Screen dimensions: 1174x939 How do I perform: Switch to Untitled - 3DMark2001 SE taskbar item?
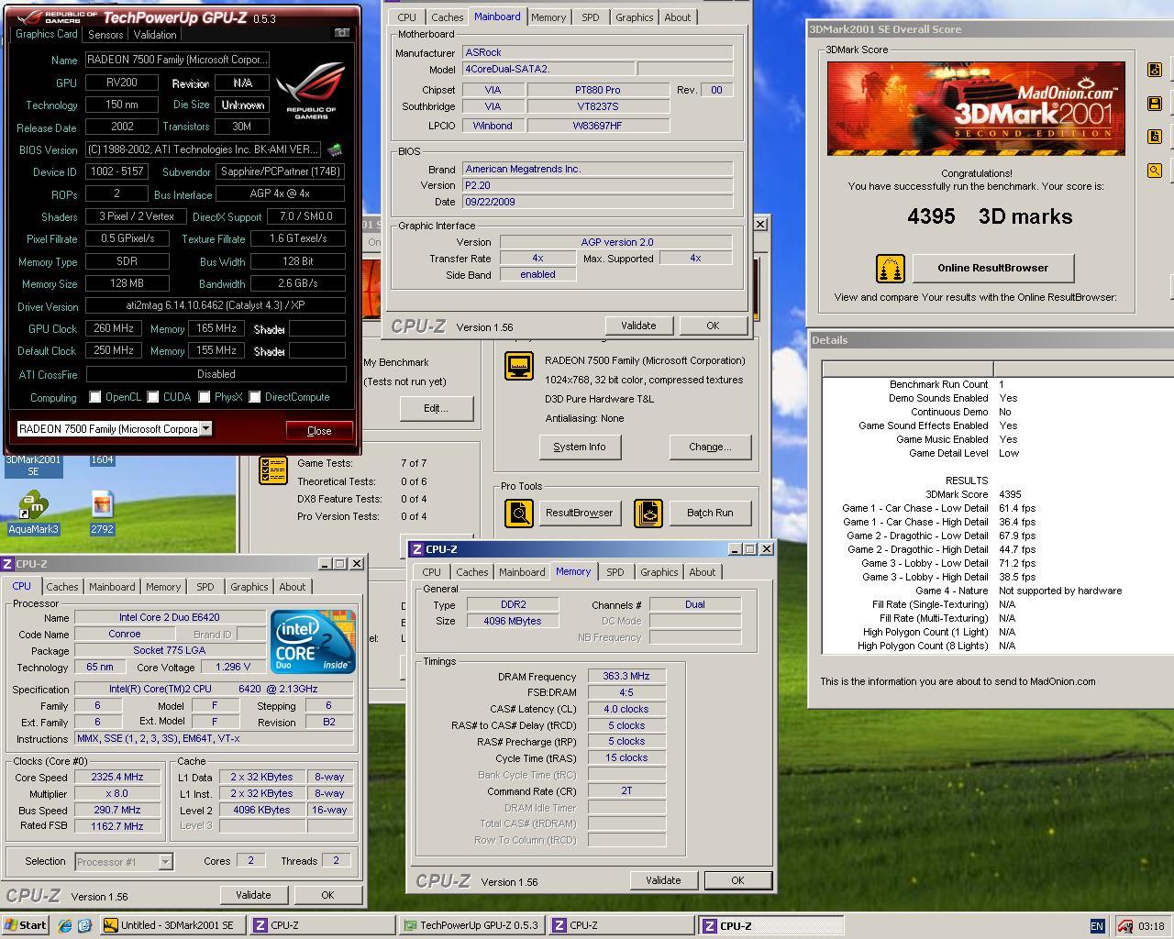click(172, 925)
